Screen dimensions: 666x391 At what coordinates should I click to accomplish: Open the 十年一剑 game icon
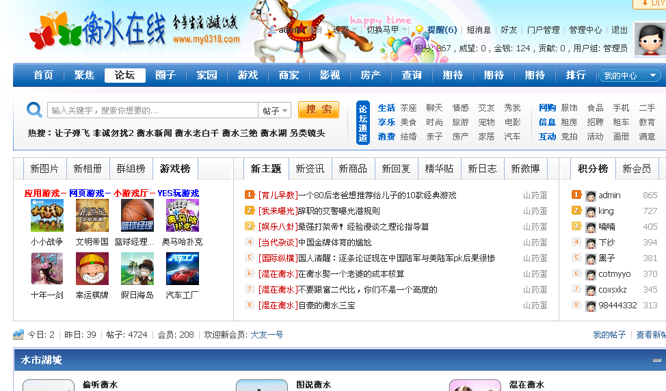click(47, 269)
